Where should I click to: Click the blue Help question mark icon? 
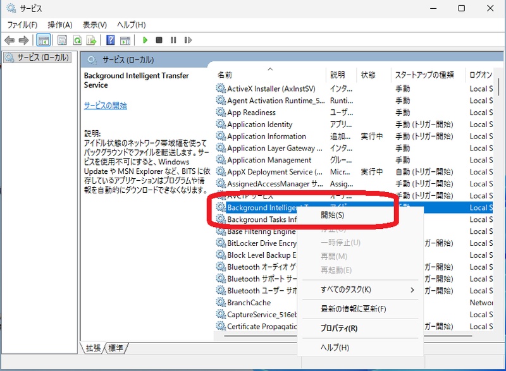pos(110,40)
